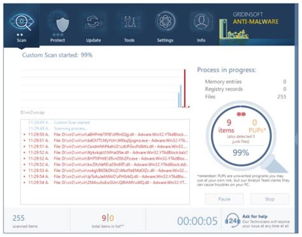
Task: Click the Ask for help link
Action: click(x=255, y=216)
